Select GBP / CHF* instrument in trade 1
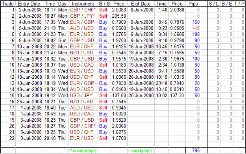The image size is (246, 154). pos(83,10)
